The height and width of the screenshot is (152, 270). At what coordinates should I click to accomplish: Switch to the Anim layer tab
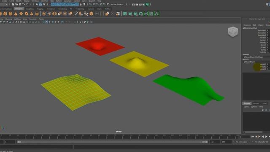tap(265, 103)
